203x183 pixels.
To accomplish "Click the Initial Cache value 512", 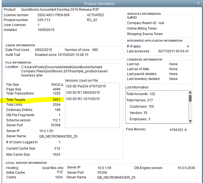I will click(x=60, y=172).
